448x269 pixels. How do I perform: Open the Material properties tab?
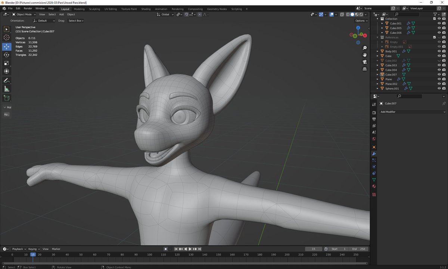point(374,186)
